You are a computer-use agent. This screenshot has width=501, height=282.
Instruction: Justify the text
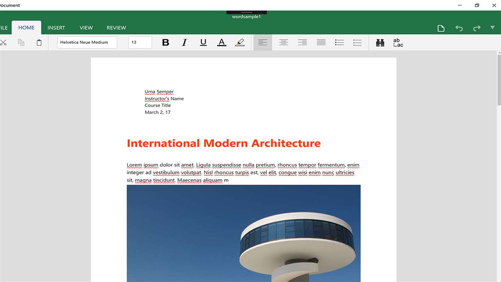click(321, 42)
